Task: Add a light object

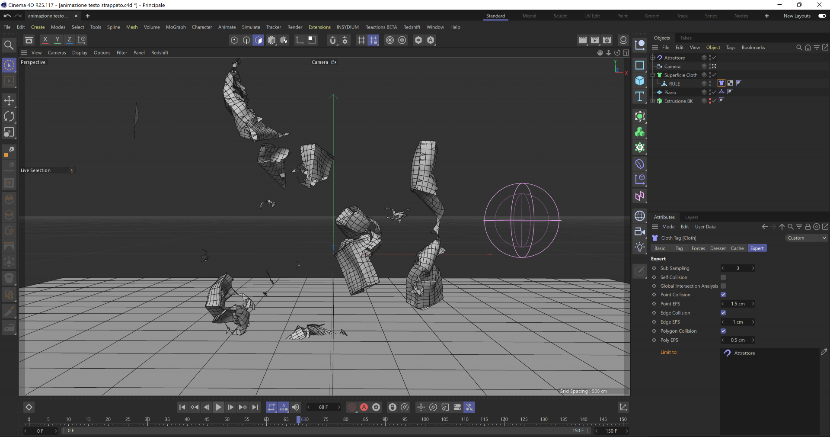Action: click(x=640, y=247)
